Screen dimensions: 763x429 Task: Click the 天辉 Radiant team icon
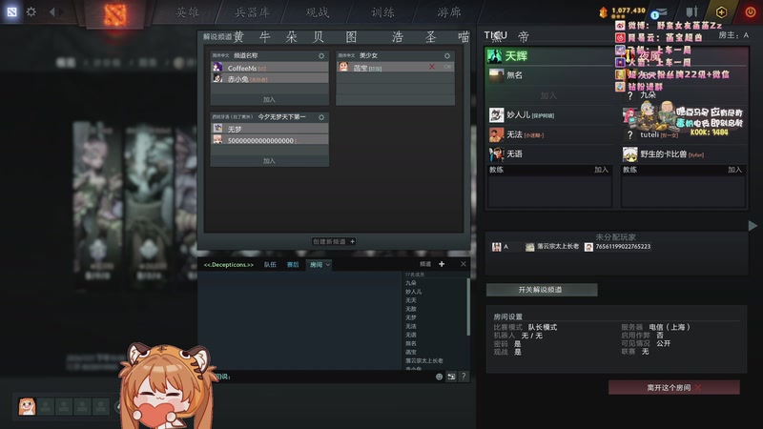point(494,56)
